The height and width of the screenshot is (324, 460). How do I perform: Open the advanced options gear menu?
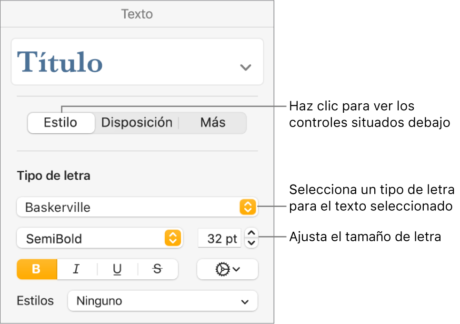tap(227, 269)
